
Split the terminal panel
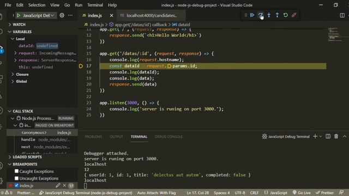coord(328,137)
